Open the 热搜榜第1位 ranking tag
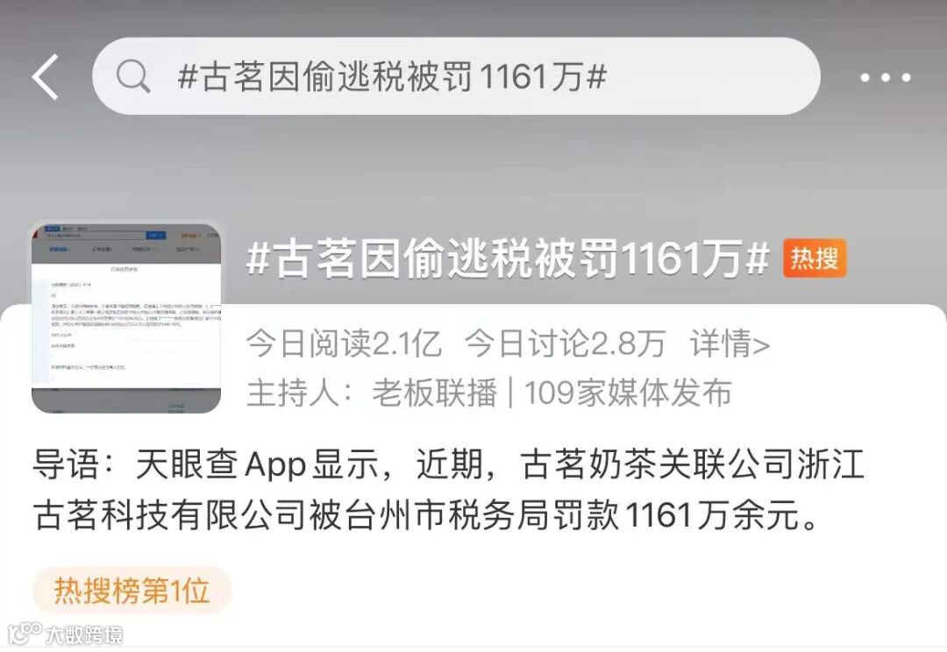Screen dimensions: 947x652 132,591
